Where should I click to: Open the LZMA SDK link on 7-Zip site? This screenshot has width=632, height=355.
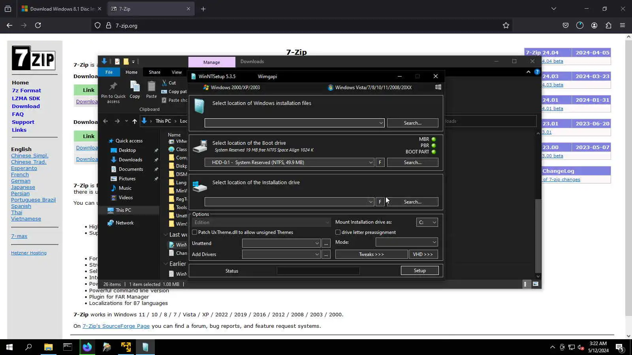26,99
